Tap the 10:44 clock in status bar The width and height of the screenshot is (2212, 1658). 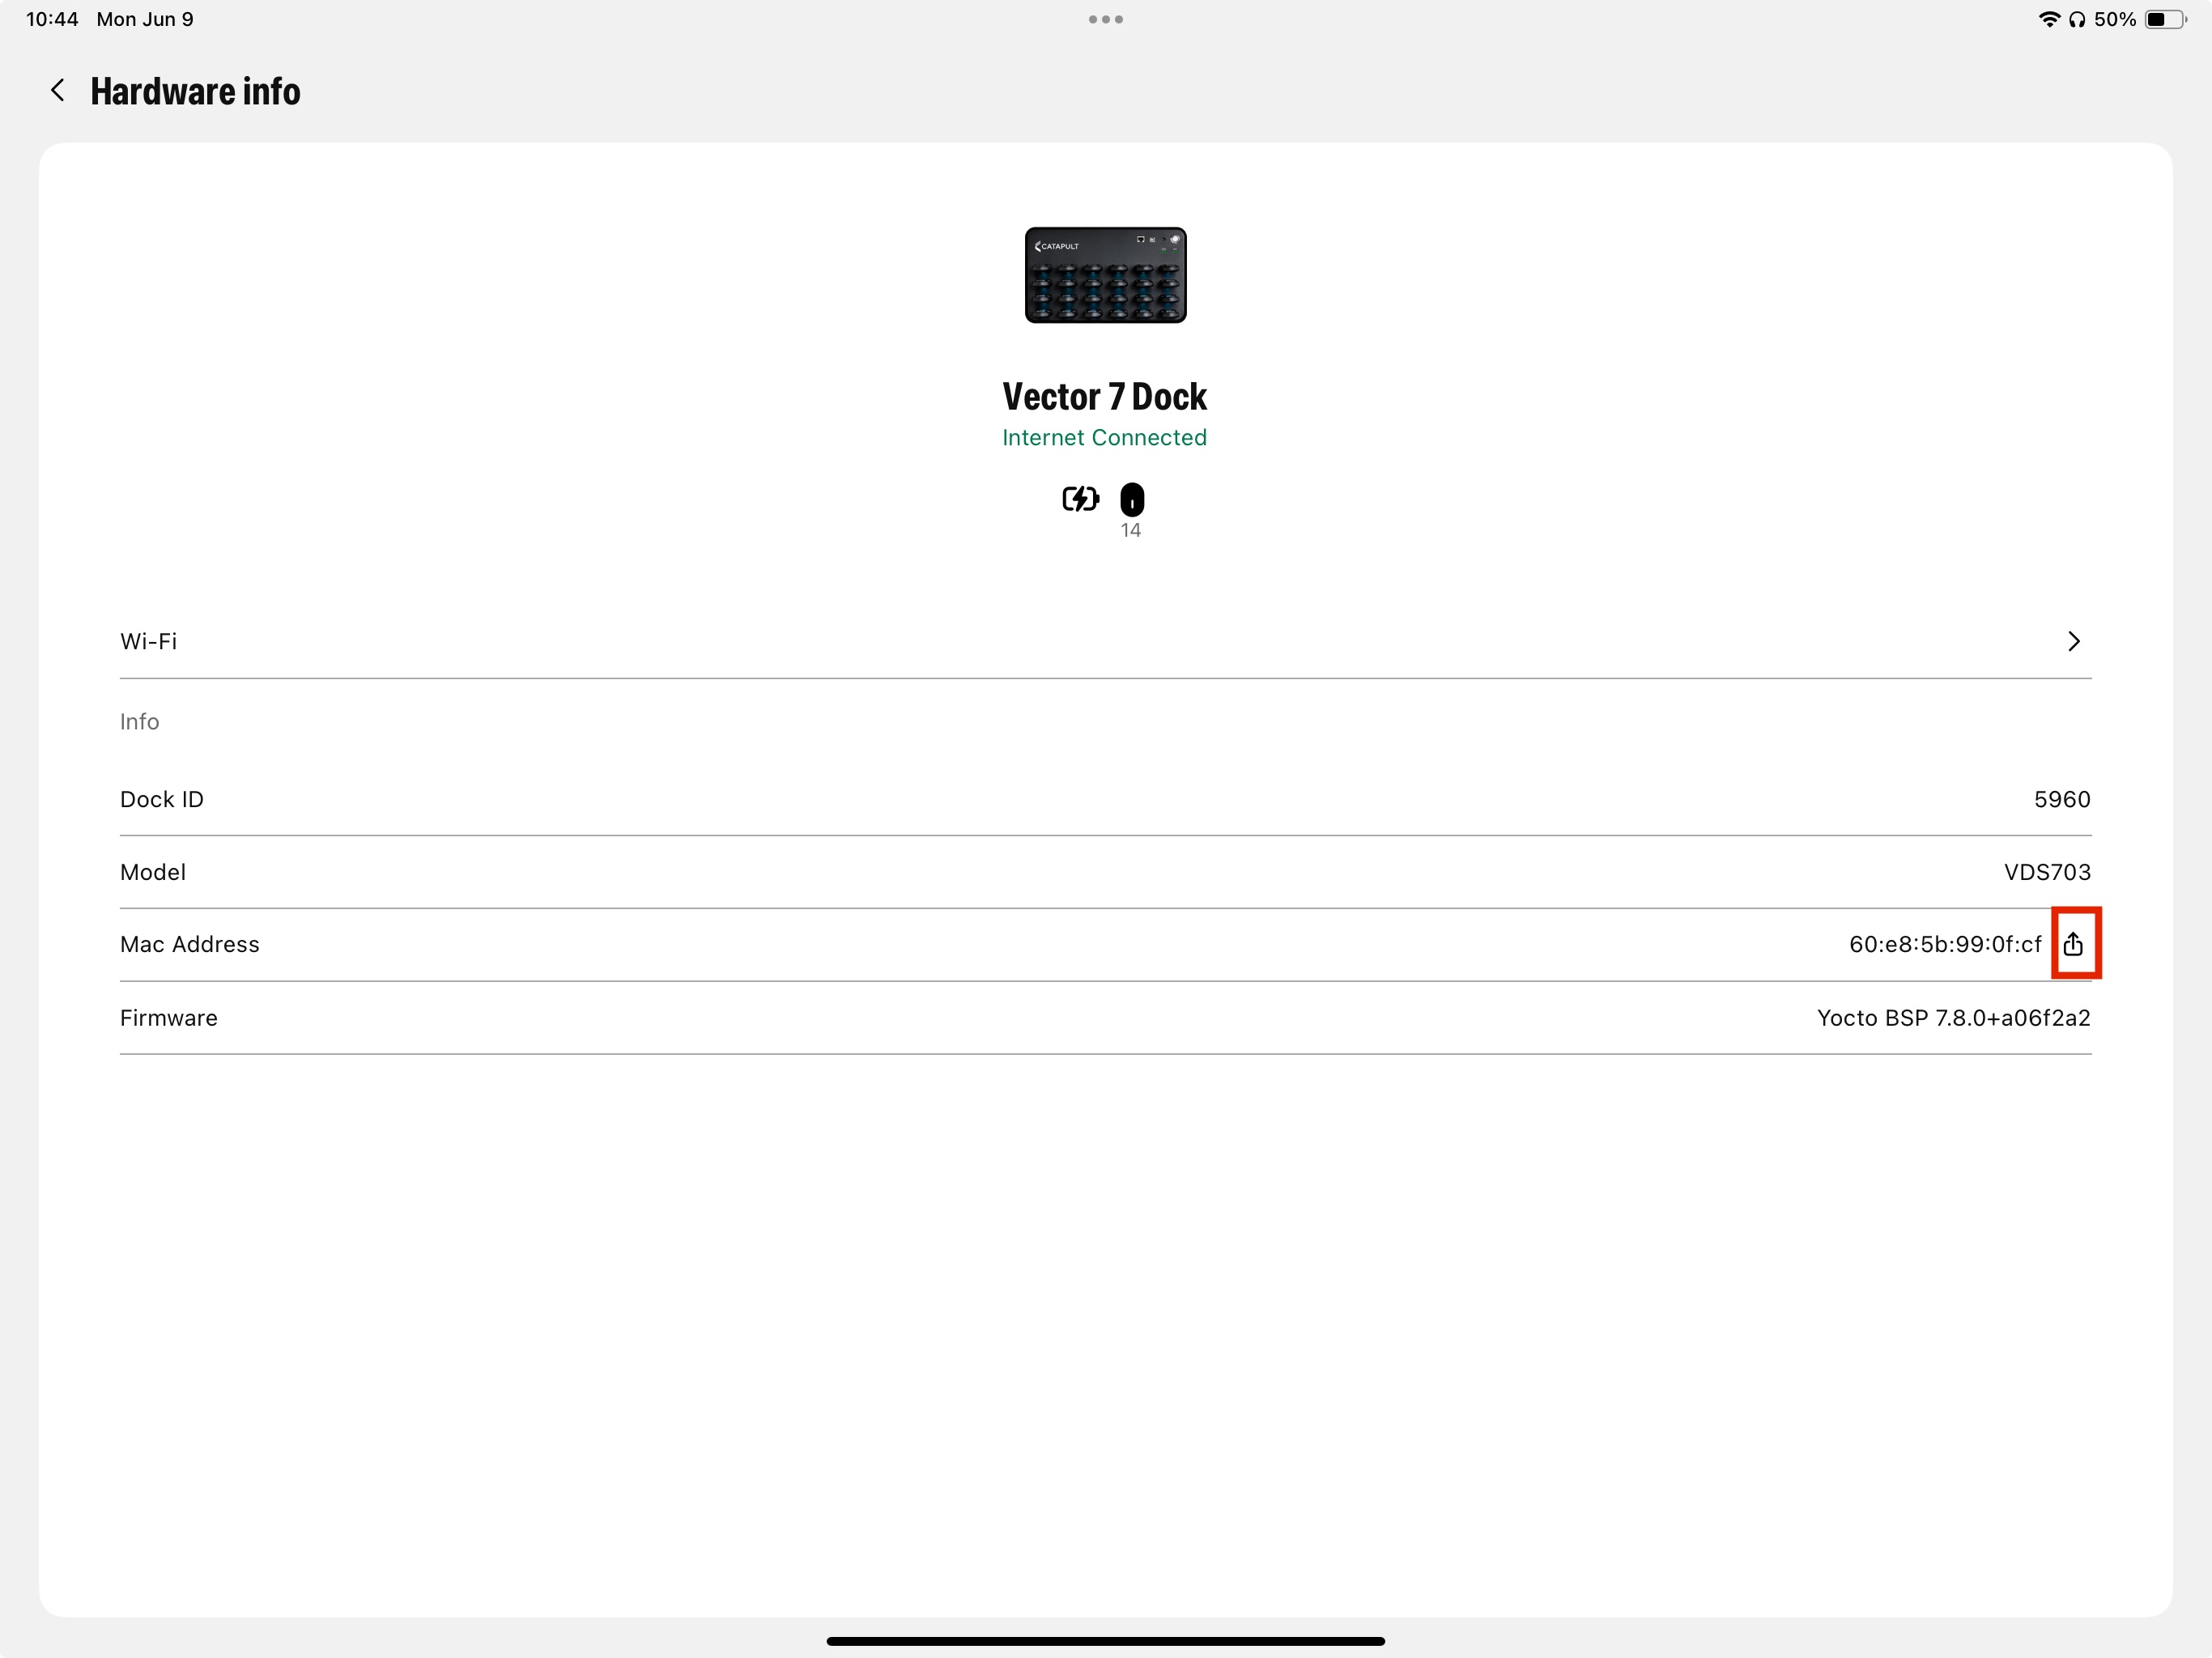[52, 19]
